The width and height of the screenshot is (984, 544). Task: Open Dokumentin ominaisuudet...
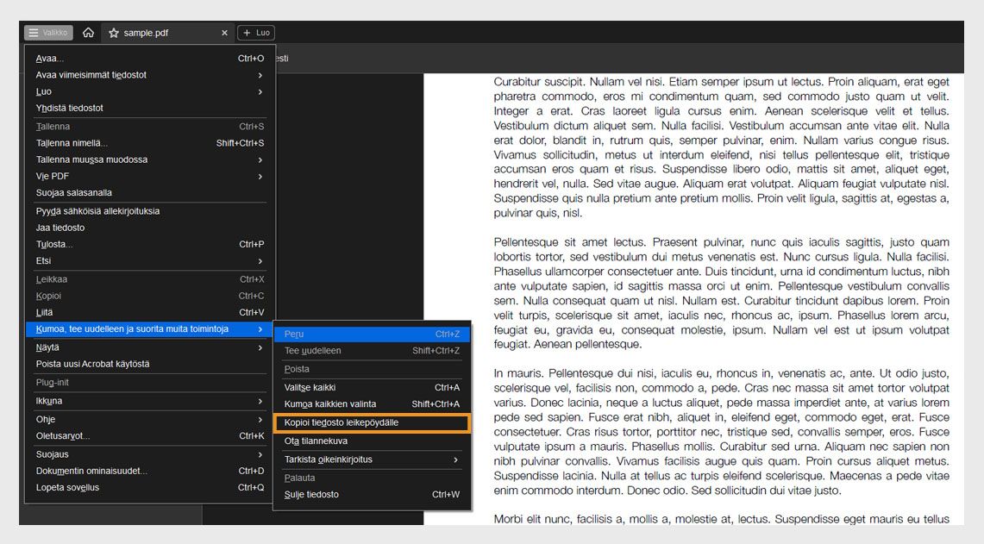149,471
